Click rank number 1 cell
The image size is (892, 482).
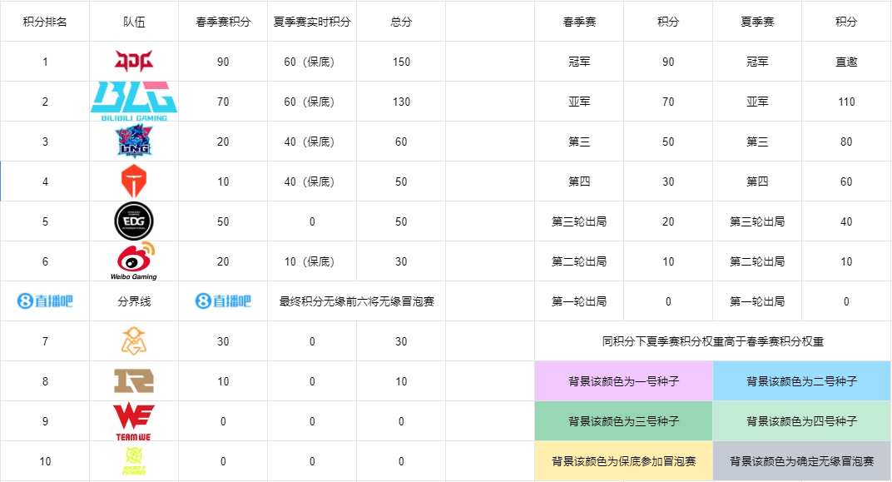pos(45,62)
